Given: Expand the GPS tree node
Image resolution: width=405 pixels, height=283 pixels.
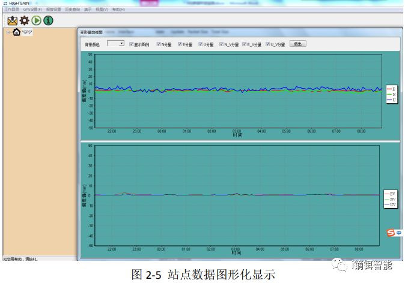Looking at the screenshot, I should [8, 32].
